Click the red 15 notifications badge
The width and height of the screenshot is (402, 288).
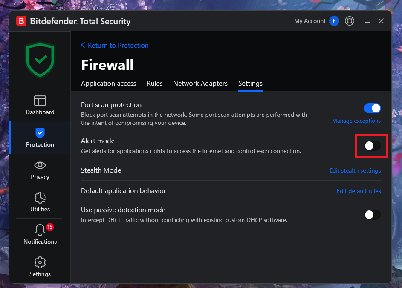click(x=50, y=227)
